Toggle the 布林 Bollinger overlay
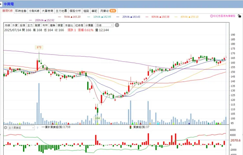This screenshot has height=155, width=243. 45,25
